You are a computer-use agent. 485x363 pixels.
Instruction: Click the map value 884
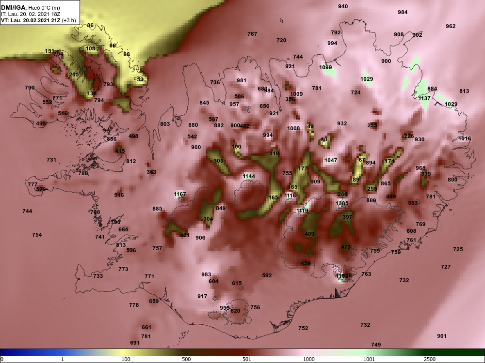click(432, 89)
